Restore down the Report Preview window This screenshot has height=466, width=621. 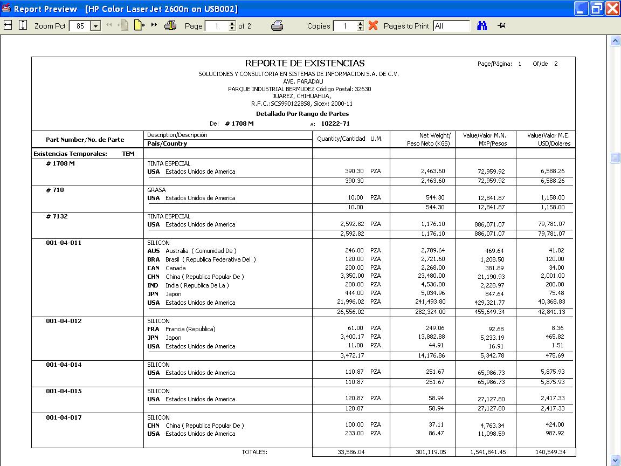(596, 8)
